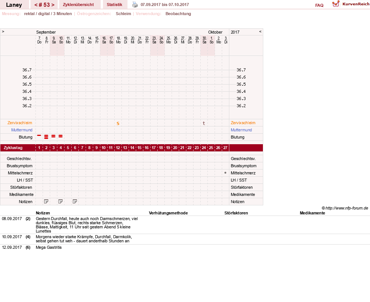Select cycle day 1 in Zyklustag row

point(39,148)
